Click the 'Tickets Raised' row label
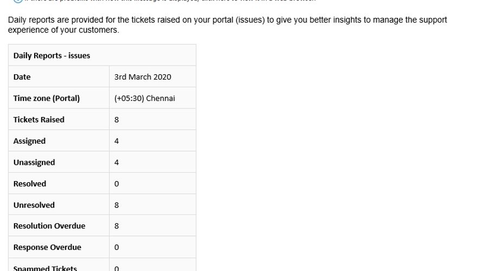482x271 pixels. [39, 119]
